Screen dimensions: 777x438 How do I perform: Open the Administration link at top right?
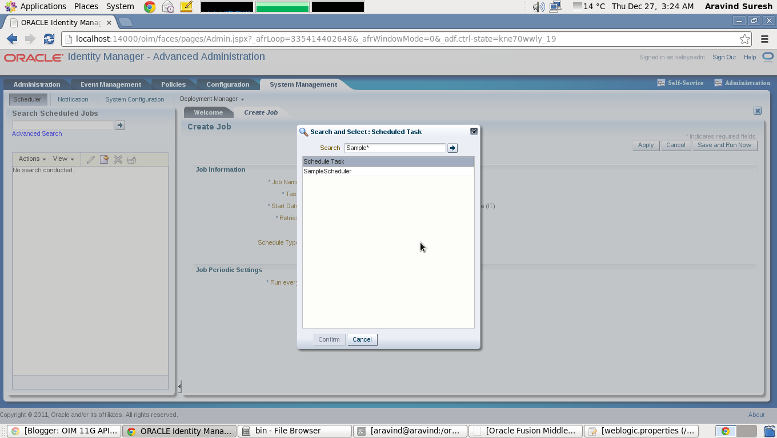[742, 83]
